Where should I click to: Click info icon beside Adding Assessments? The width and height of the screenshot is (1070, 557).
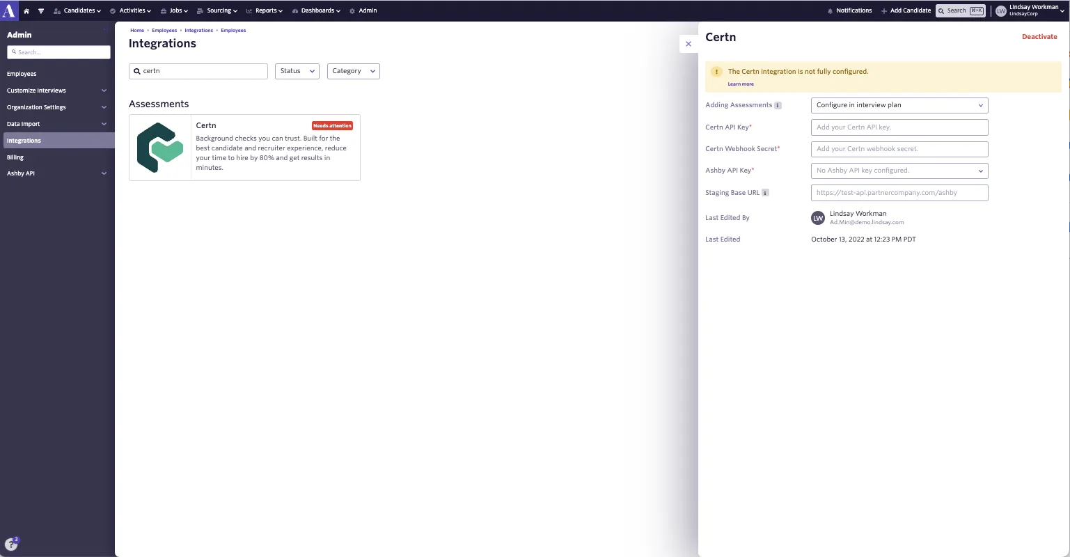(778, 106)
